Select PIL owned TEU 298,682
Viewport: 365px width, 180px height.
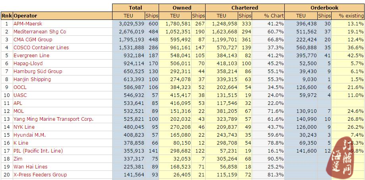tap(180, 151)
